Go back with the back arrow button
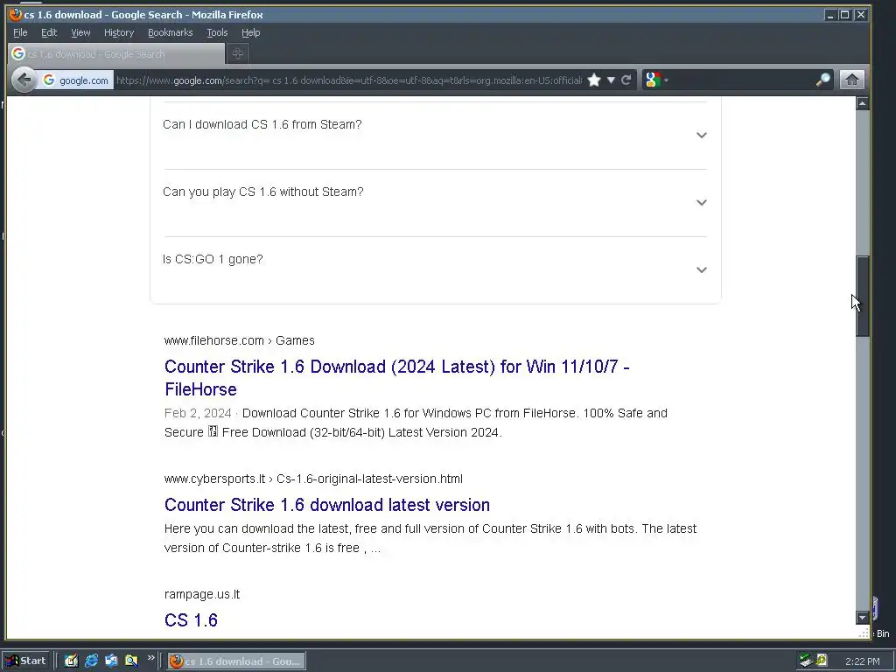 pyautogui.click(x=24, y=80)
